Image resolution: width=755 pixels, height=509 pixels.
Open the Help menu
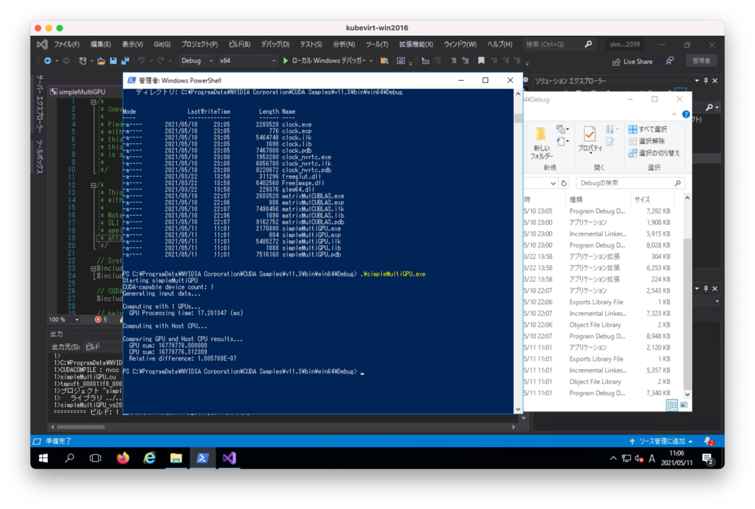[500, 45]
